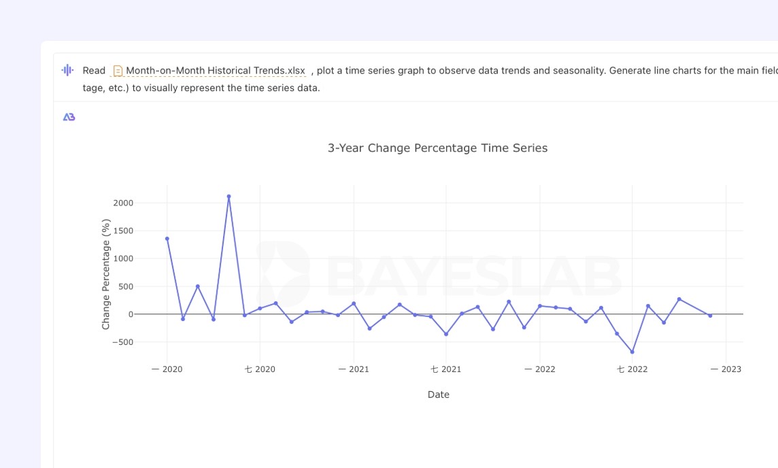Click the −500 value on the y-axis

pyautogui.click(x=122, y=342)
